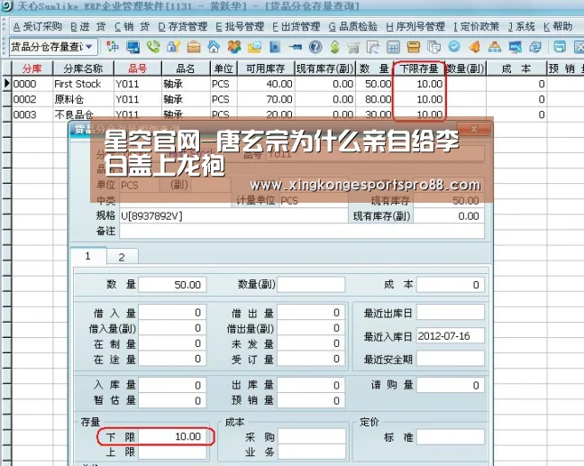584x466 pixels.
Task: Click the people group toolbar icon
Action: (234, 47)
